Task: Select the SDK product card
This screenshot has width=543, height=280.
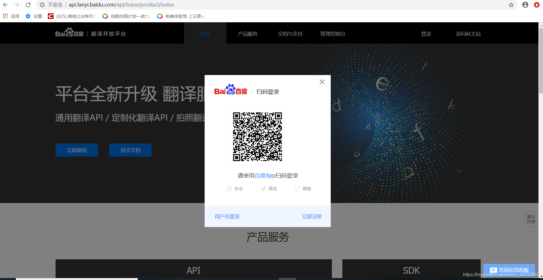Action: [412, 269]
